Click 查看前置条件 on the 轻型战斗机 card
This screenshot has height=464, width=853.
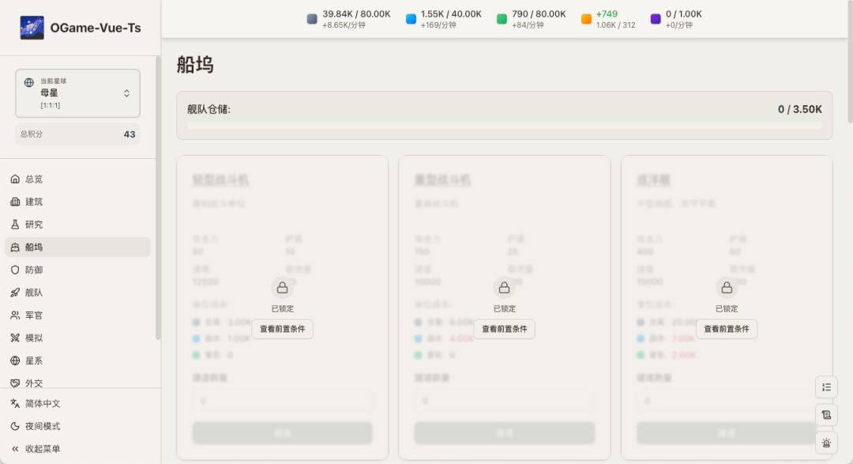click(282, 329)
